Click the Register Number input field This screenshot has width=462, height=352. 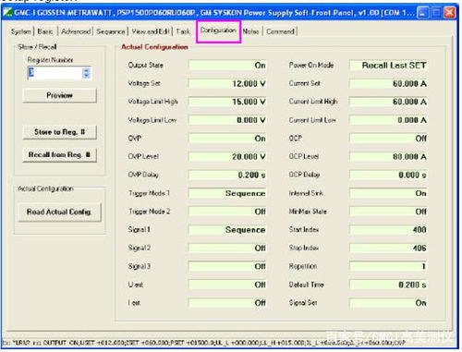[55, 73]
